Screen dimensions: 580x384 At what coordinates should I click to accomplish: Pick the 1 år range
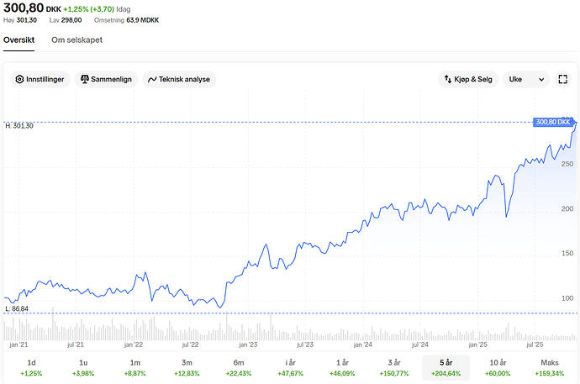click(342, 367)
